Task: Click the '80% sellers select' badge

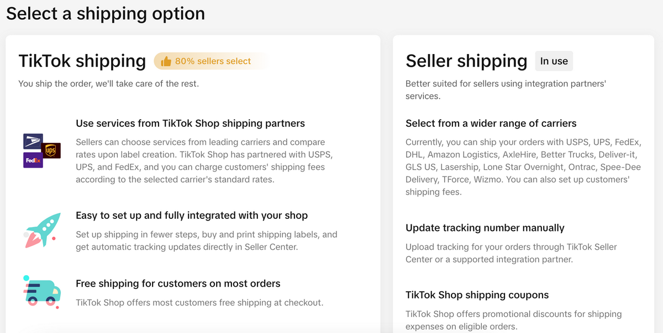Action: click(210, 61)
